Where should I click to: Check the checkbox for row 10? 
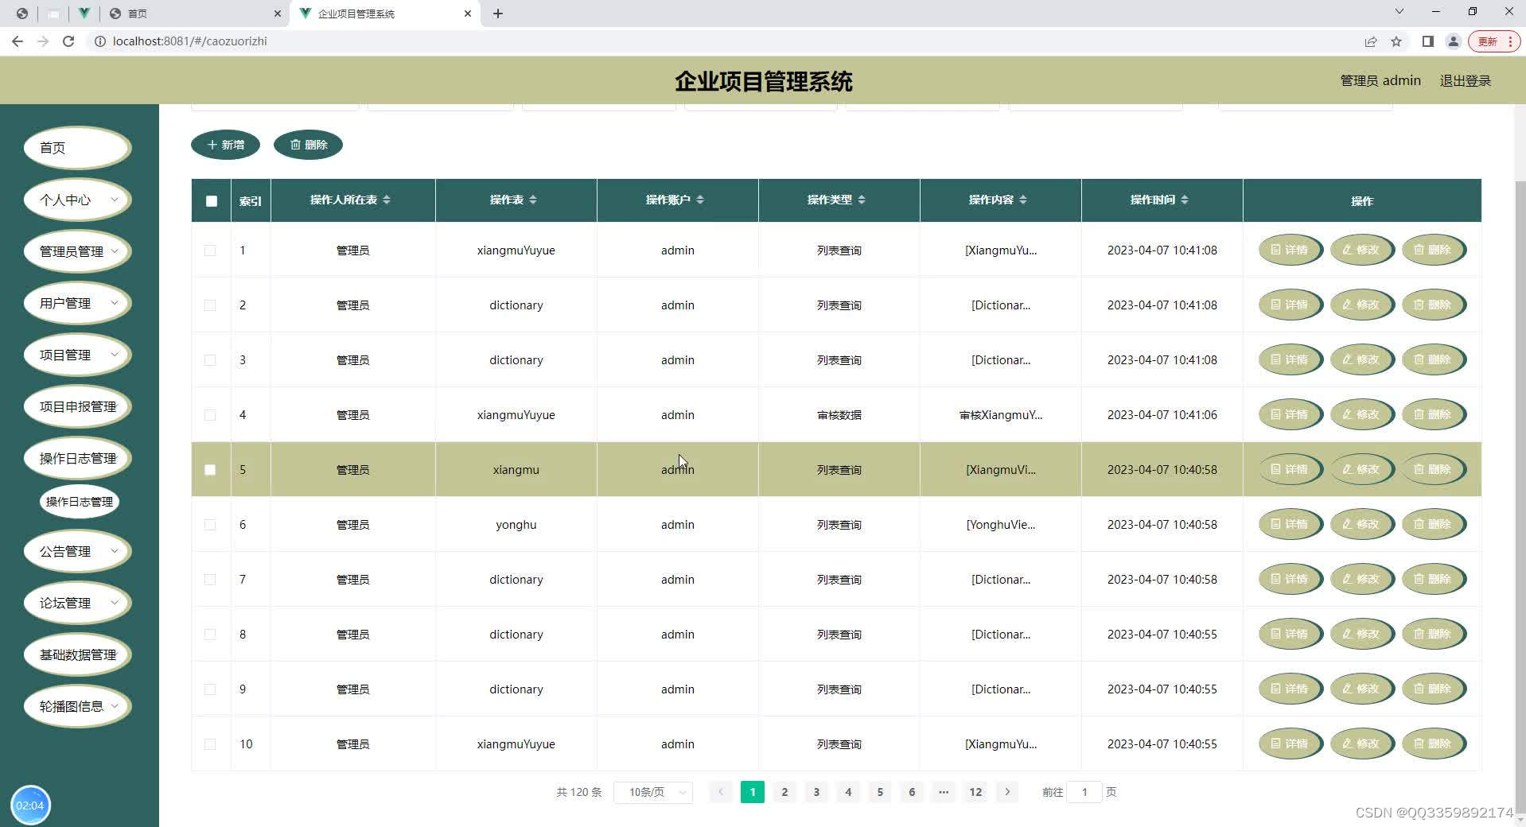210,744
